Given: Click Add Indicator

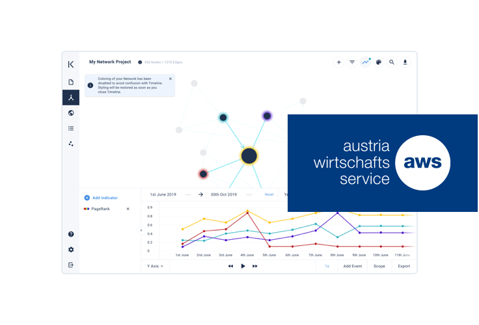Looking at the screenshot, I should point(101,198).
